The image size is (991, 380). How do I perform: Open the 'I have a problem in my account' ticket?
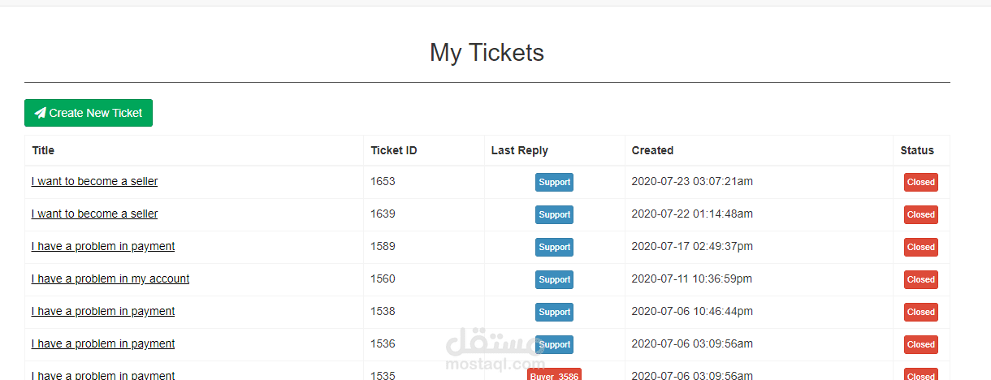click(x=110, y=279)
